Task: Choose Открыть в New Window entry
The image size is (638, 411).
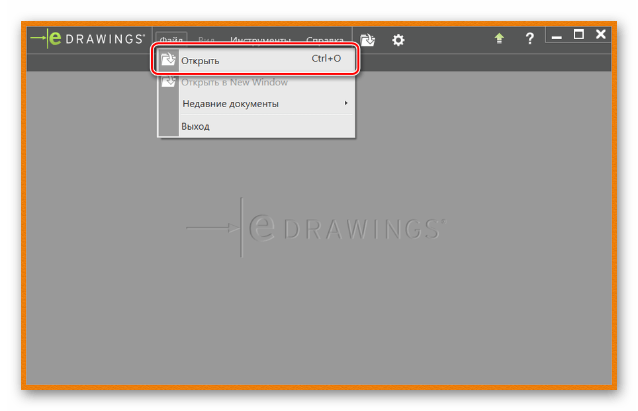Action: pos(234,82)
